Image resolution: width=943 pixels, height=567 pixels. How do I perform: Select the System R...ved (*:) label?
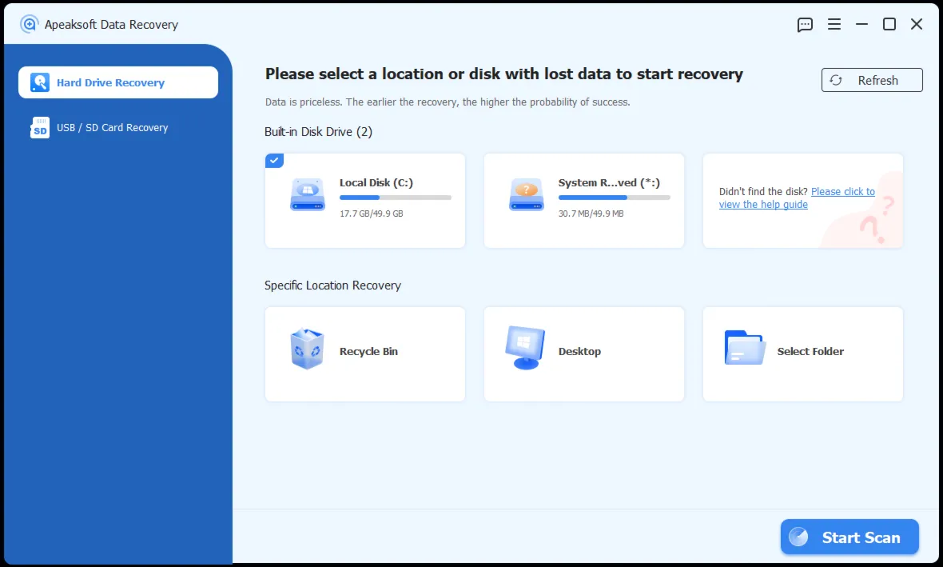[x=609, y=182]
